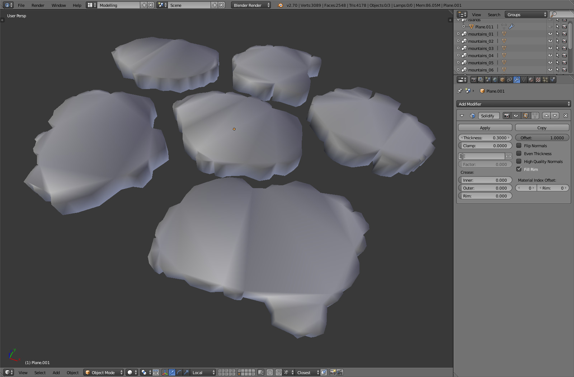Hide mountains_03 using its eye icon

click(550, 48)
